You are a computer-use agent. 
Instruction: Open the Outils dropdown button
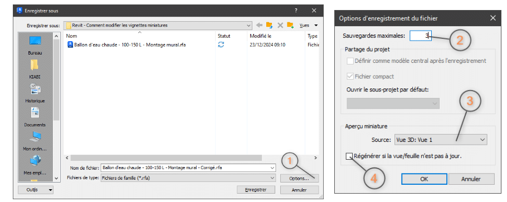point(36,190)
